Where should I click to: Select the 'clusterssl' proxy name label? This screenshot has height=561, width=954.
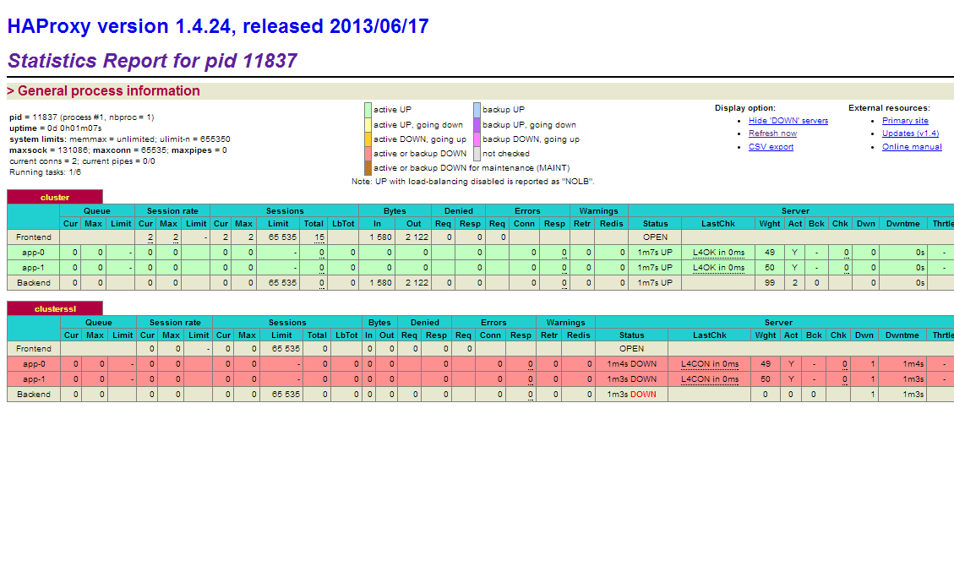(x=55, y=308)
